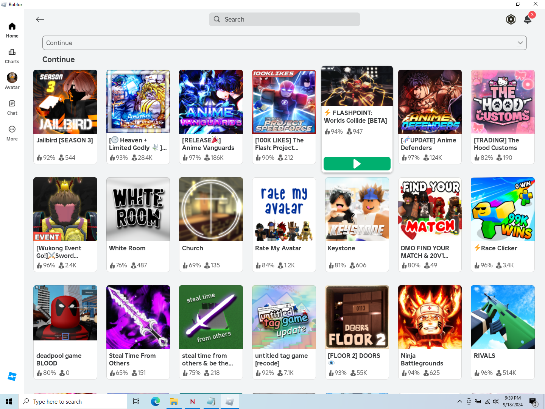Open White Room thumbnail

click(138, 209)
